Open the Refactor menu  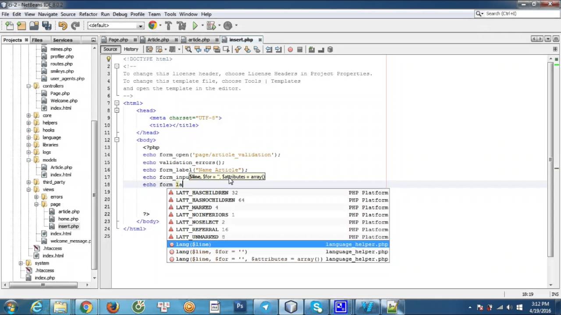[x=88, y=14]
